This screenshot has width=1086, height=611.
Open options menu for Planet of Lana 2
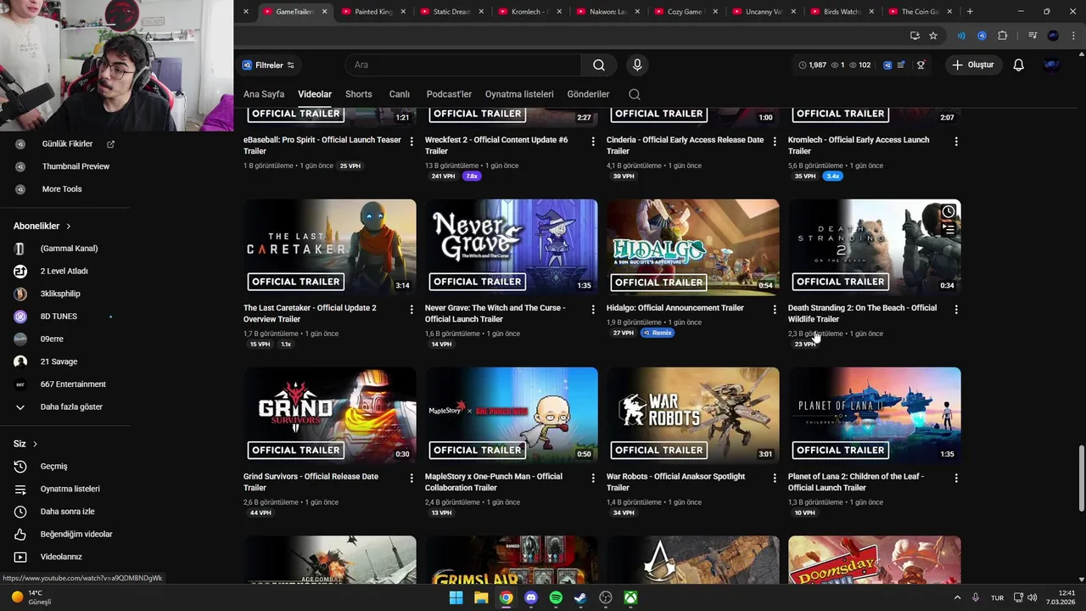pos(956,479)
